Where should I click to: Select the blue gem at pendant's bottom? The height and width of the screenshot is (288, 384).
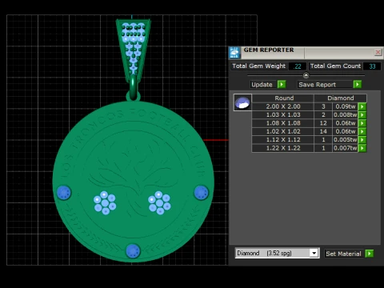click(133, 251)
